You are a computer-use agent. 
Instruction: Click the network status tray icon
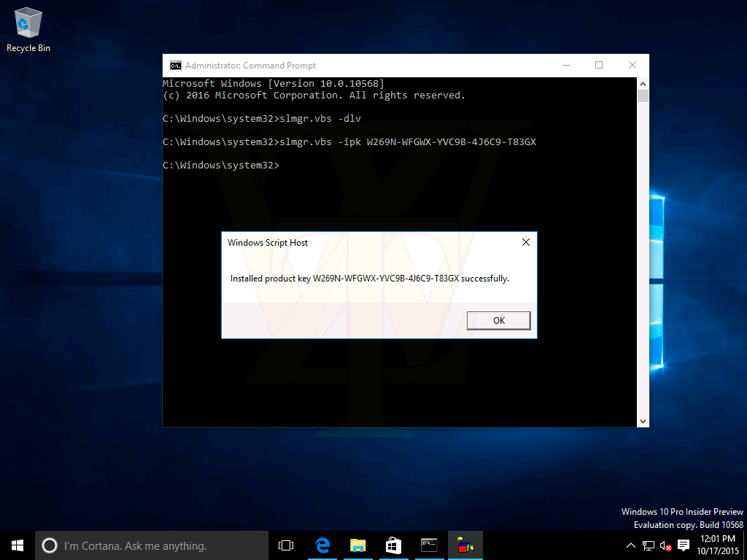648,545
